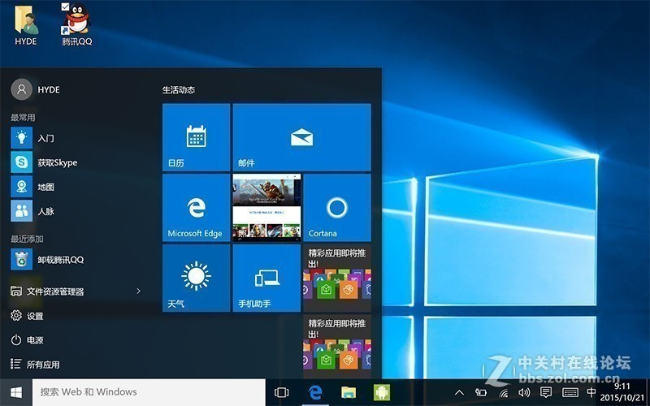The image size is (650, 406).
Task: Open the 电源 (Power) menu
Action: coord(34,340)
